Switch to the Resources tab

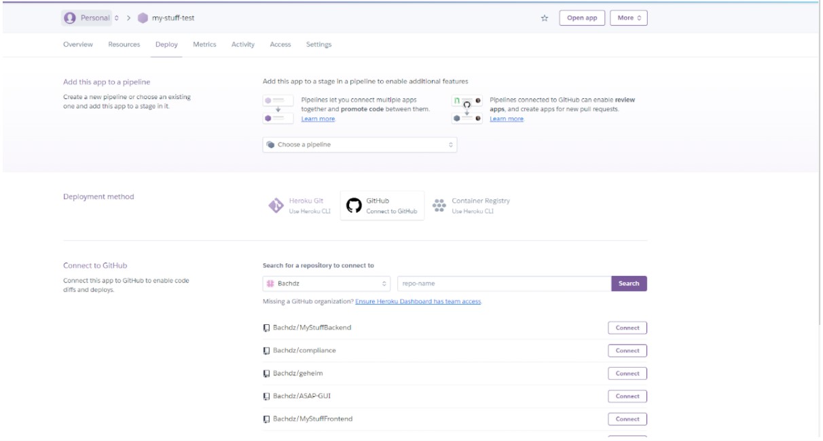tap(124, 45)
